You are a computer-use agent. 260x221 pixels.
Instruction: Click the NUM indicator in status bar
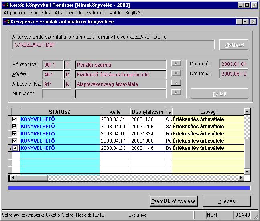click(212, 215)
